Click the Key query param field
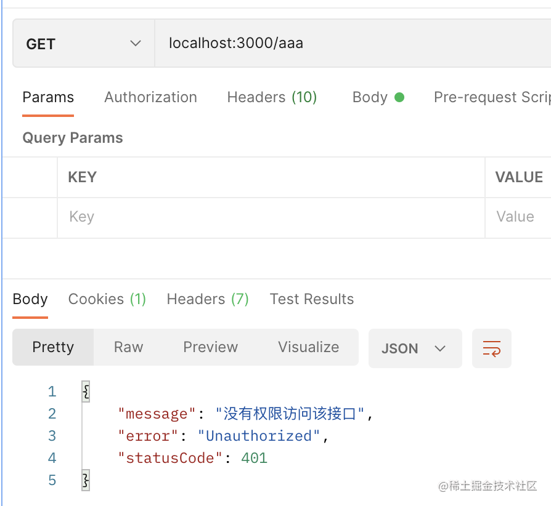 coord(271,217)
